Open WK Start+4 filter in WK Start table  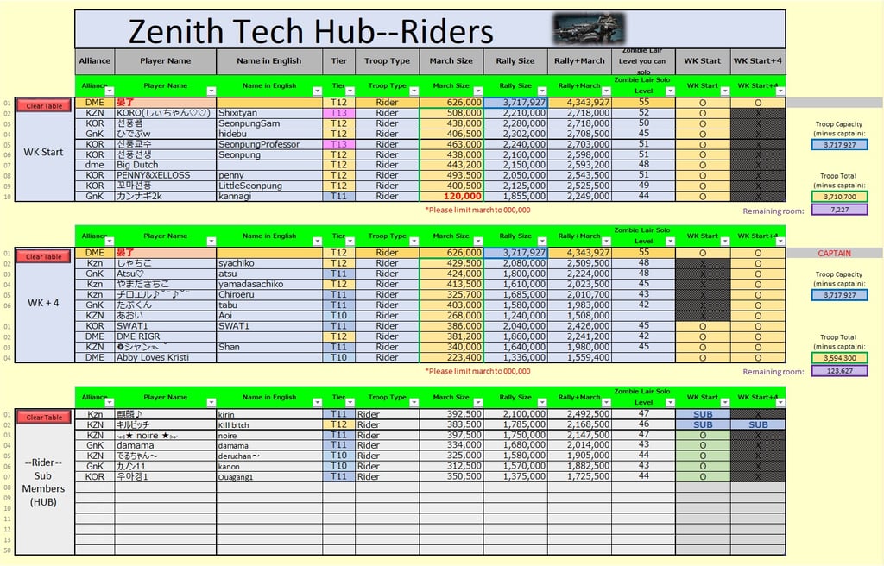780,91
